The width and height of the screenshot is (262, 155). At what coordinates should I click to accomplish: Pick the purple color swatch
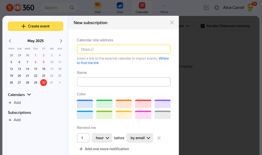(162, 104)
